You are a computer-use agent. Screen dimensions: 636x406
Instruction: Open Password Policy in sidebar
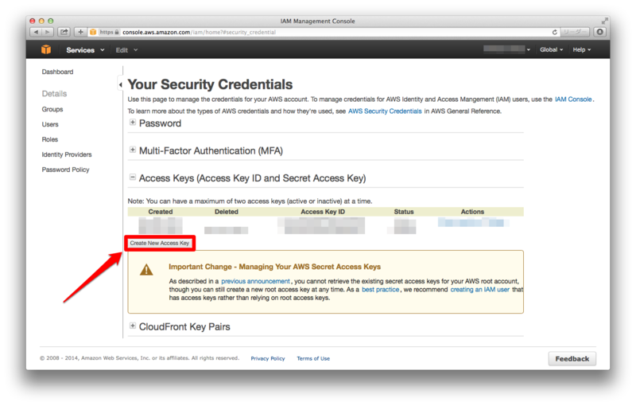click(x=65, y=170)
